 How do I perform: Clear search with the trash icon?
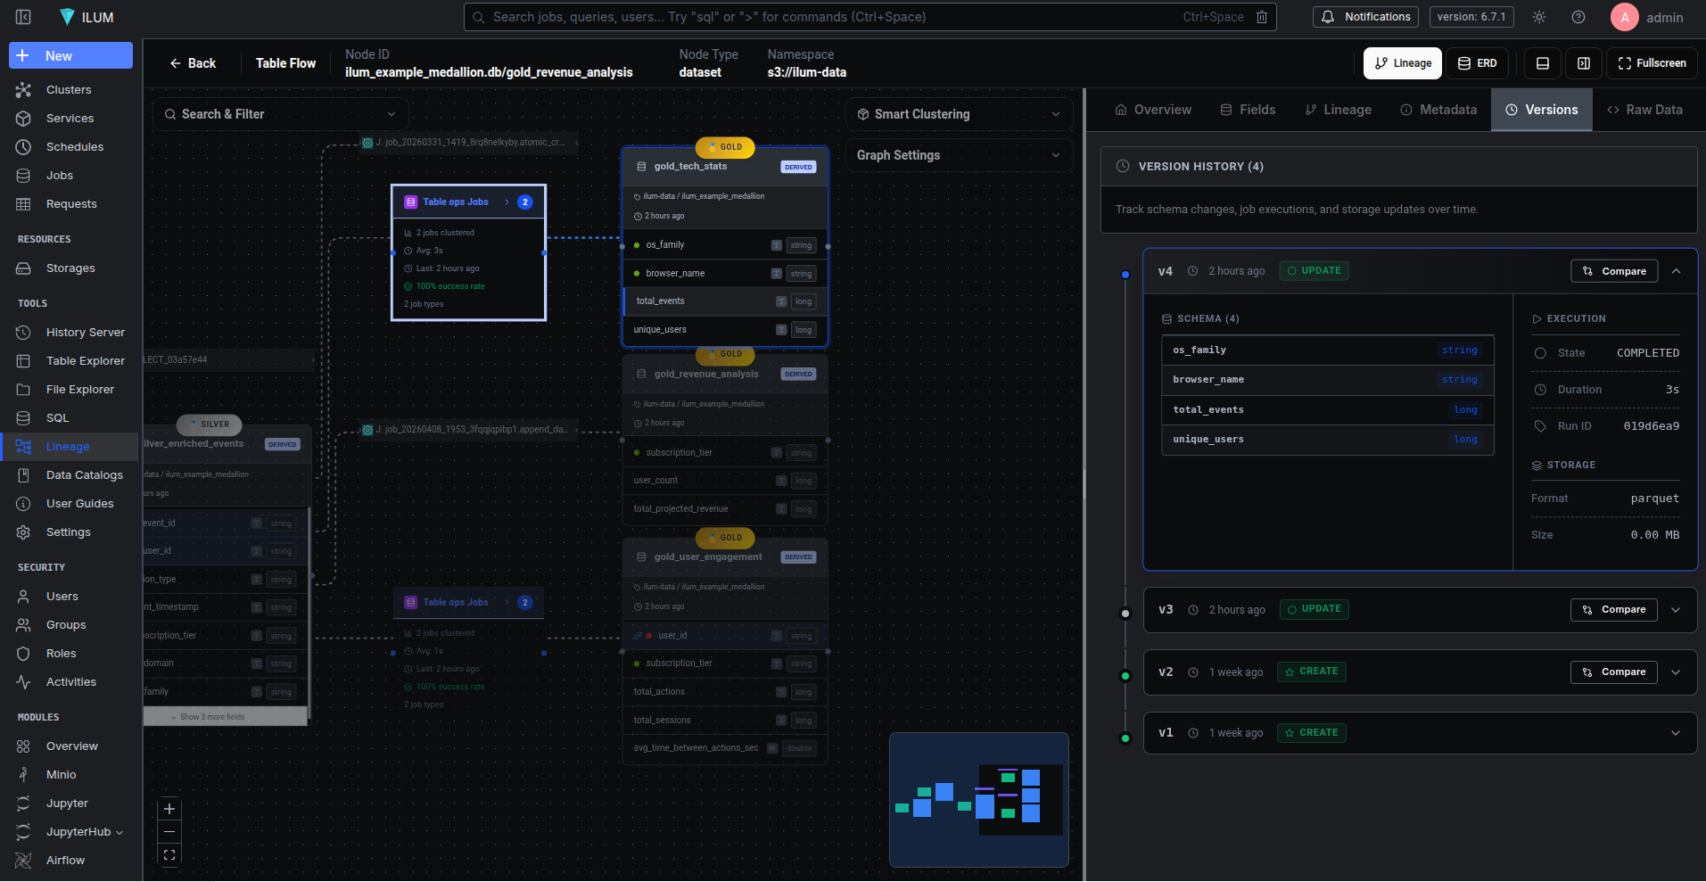(x=1262, y=17)
